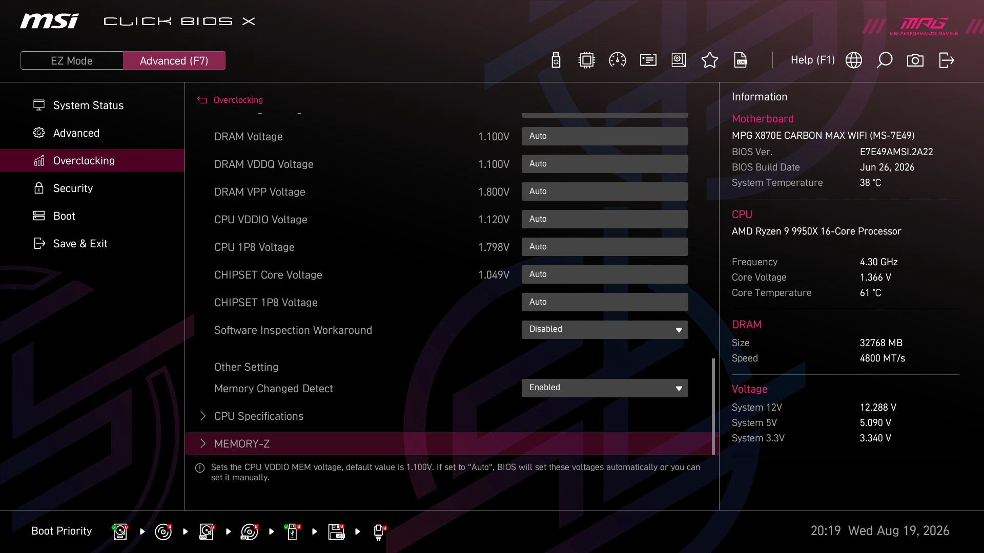Open the M-Flash USB update icon
The height and width of the screenshot is (553, 984).
[x=556, y=60]
